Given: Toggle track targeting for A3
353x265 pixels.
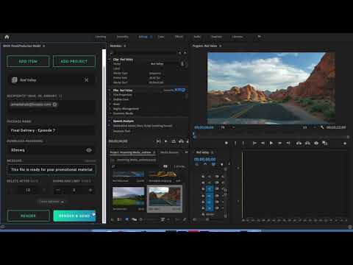Looking at the screenshot, I should click(210, 208).
